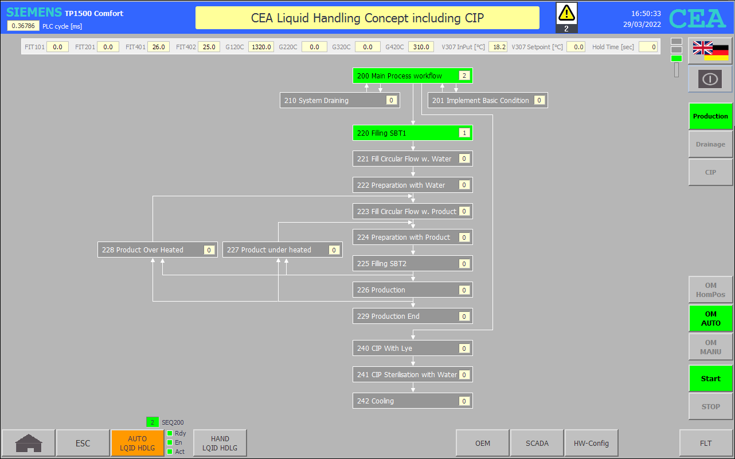Click the V307 Setpoint field
Image resolution: width=735 pixels, height=459 pixels.
click(x=576, y=47)
